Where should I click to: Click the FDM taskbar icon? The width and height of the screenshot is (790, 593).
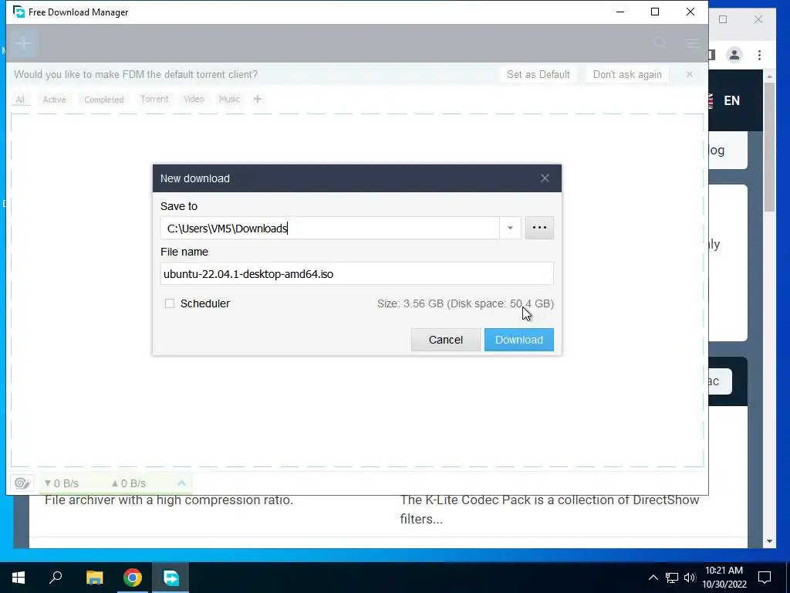pyautogui.click(x=171, y=578)
